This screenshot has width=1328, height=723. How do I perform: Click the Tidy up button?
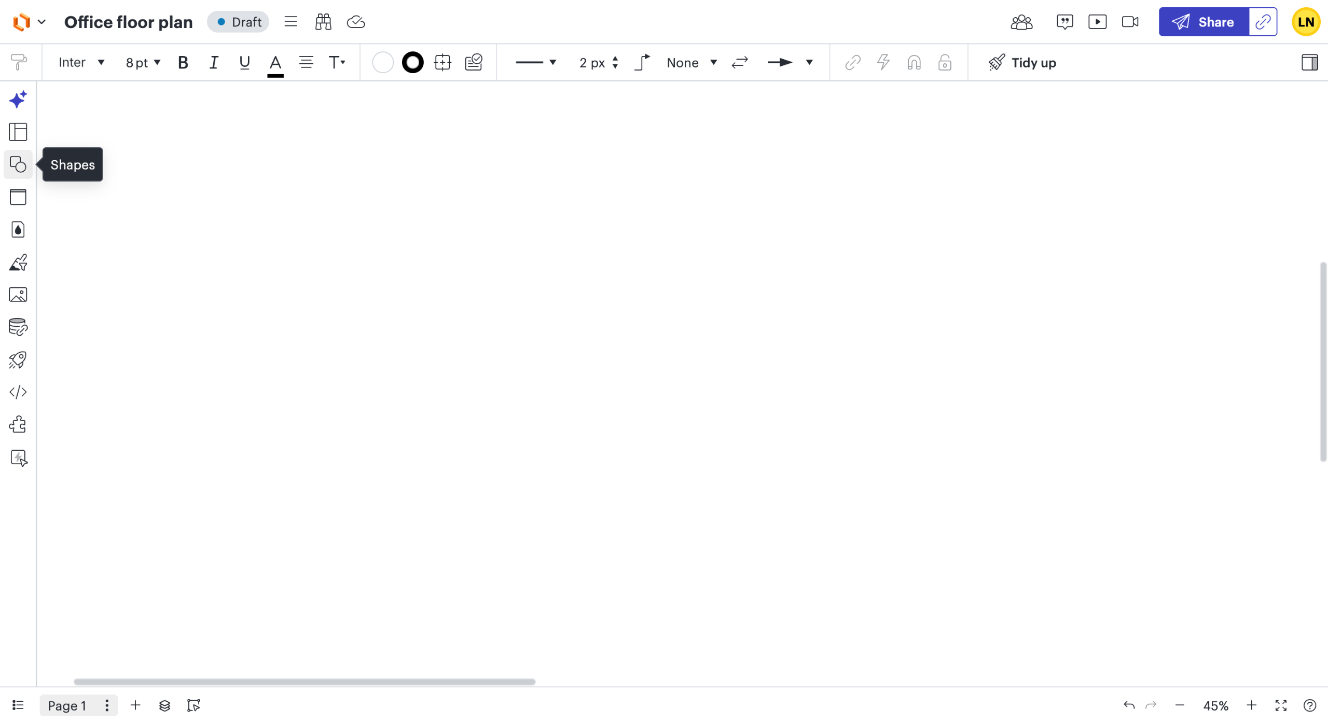pos(1022,63)
